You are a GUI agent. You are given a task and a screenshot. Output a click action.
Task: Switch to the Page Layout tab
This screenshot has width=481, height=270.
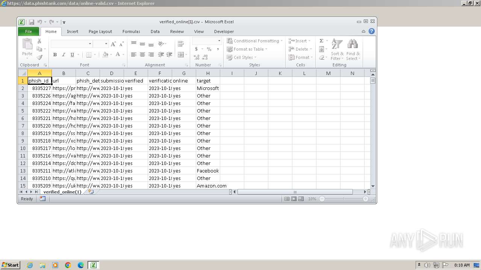[x=100, y=31]
